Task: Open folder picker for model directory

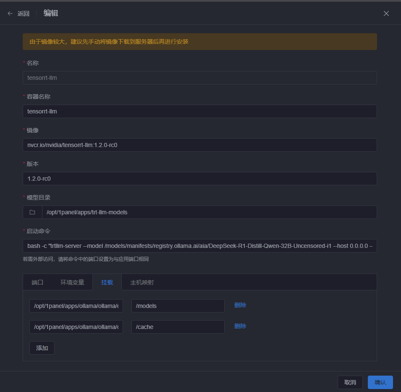Action: [x=32, y=212]
